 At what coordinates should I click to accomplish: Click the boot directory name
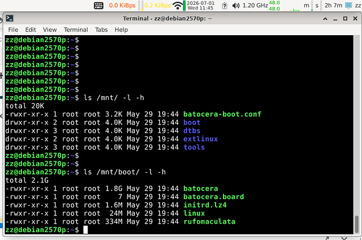tap(191, 122)
